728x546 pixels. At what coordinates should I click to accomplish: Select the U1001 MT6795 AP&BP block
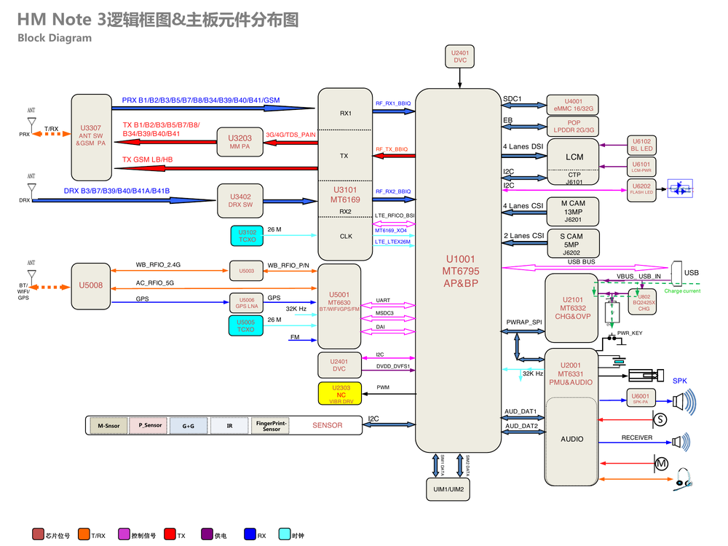tap(458, 271)
